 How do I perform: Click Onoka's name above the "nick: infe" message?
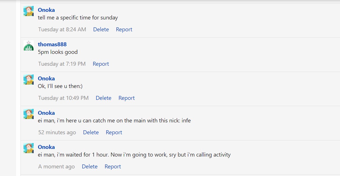click(x=46, y=113)
